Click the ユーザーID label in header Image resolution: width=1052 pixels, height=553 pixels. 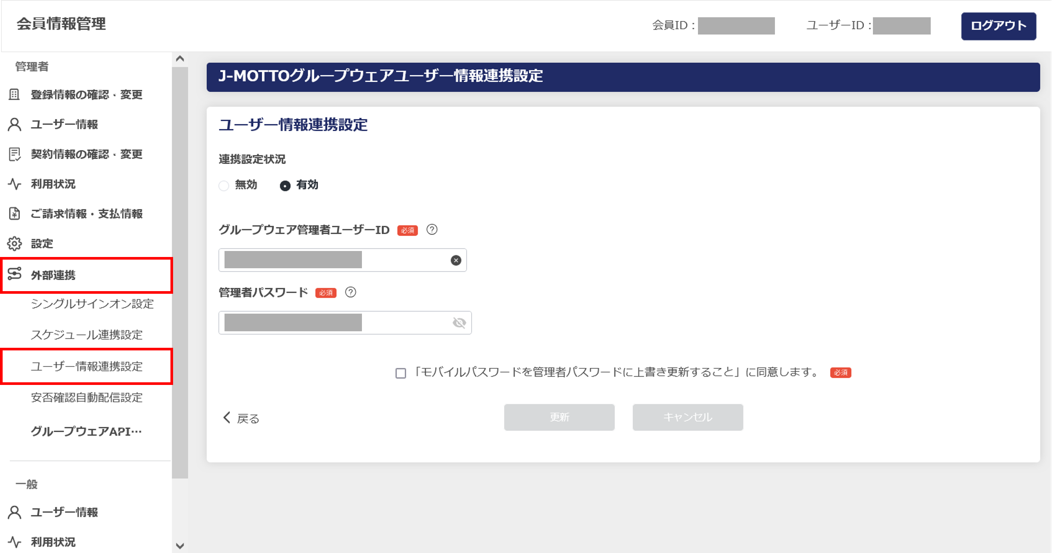[x=839, y=26]
